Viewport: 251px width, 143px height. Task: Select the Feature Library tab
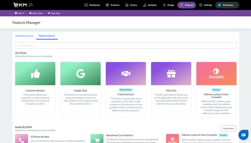[47, 36]
